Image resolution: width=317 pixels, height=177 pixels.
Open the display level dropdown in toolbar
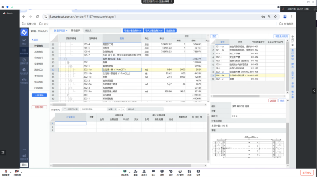[x=61, y=31]
